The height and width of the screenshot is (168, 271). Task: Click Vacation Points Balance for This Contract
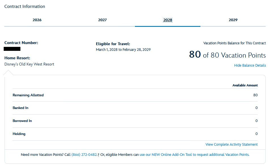pyautogui.click(x=234, y=43)
